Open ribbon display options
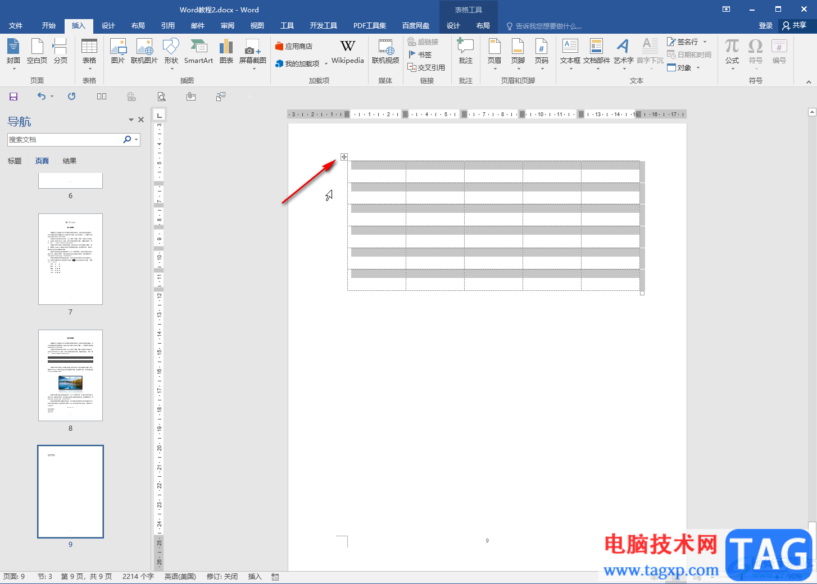Viewport: 817px width, 584px height. [x=726, y=10]
